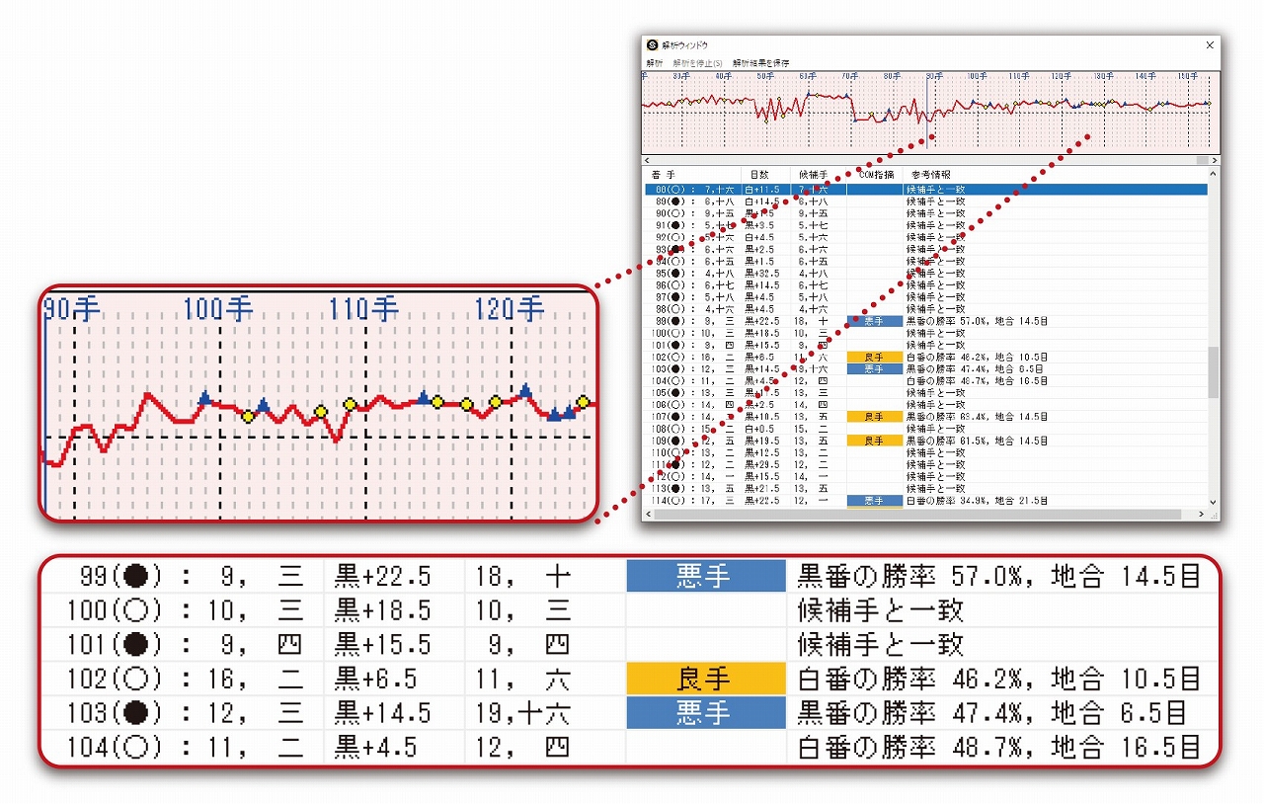Click the blue 悪手 badge in enlarged row 103
This screenshot has height=804, width=1264.
(705, 712)
